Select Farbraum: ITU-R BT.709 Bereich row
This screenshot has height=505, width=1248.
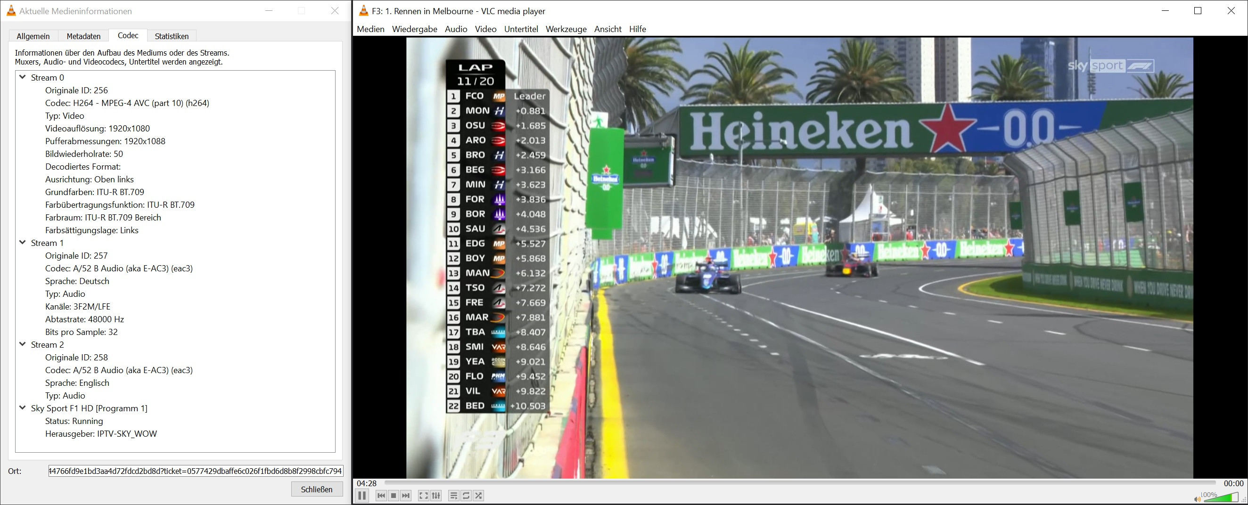click(x=103, y=217)
